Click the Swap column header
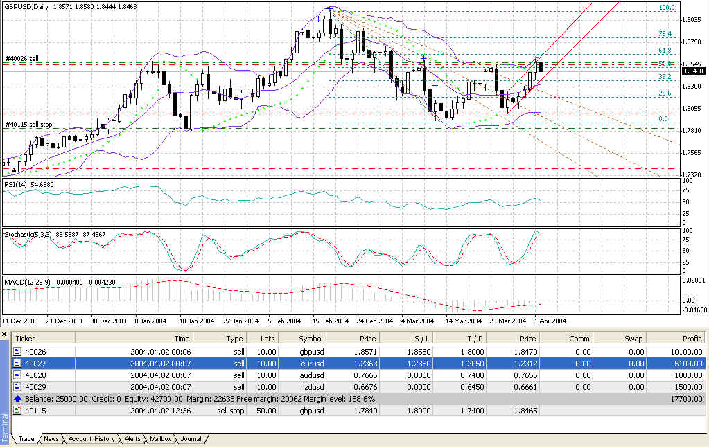 (634, 339)
